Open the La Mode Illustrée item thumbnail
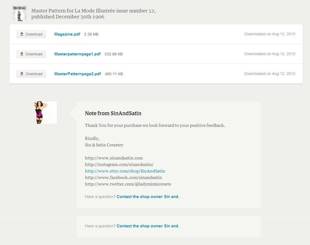This screenshot has width=310, height=245. 19,14
